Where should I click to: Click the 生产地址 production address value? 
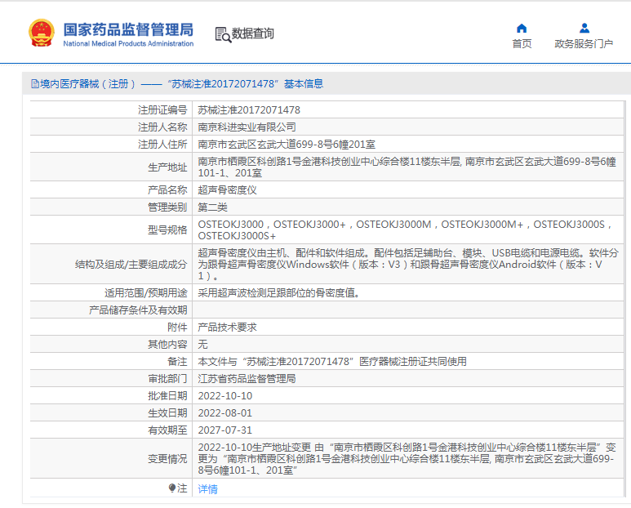coord(407,167)
